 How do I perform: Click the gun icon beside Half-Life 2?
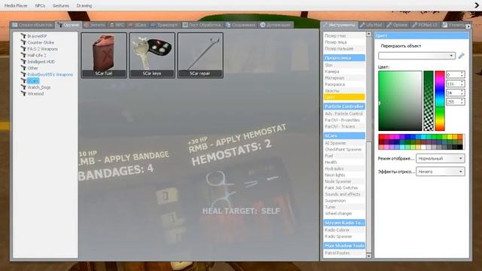23,55
